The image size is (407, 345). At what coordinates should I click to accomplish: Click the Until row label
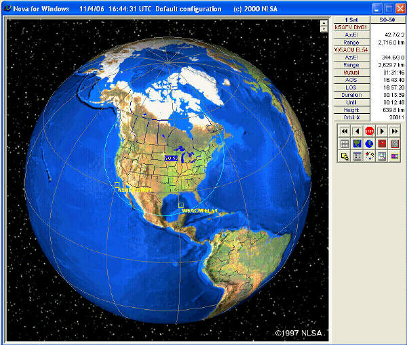[x=351, y=102]
